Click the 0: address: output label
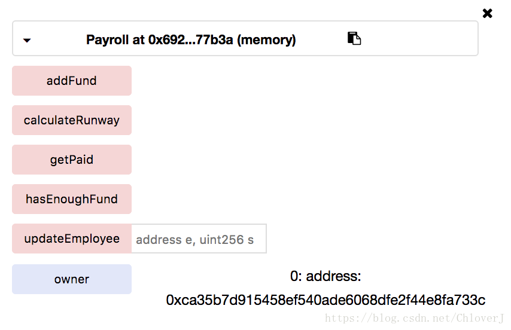511x330 pixels. pos(326,276)
